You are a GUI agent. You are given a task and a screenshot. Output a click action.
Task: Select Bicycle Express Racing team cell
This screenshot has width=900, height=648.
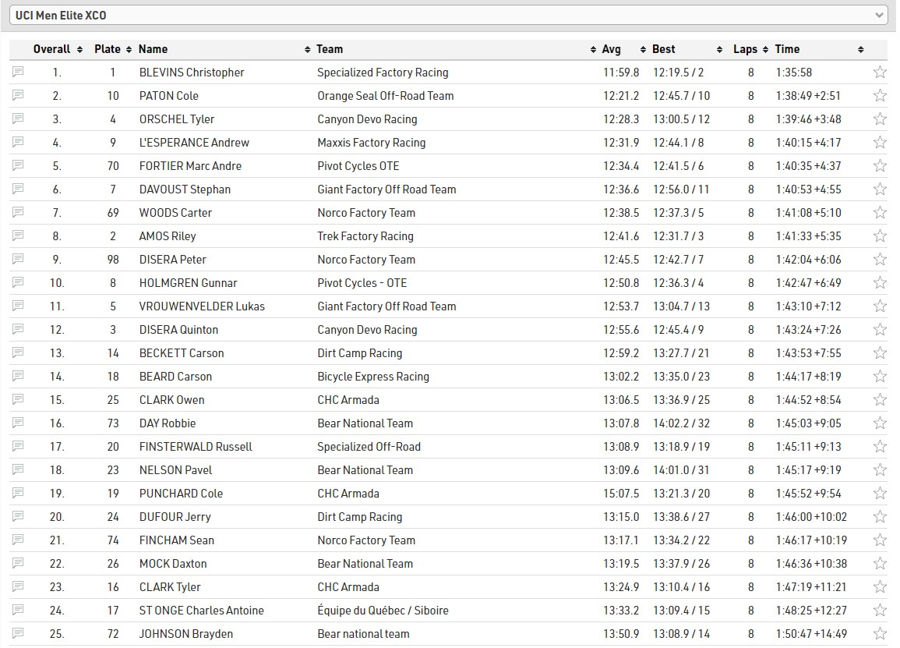tap(373, 377)
